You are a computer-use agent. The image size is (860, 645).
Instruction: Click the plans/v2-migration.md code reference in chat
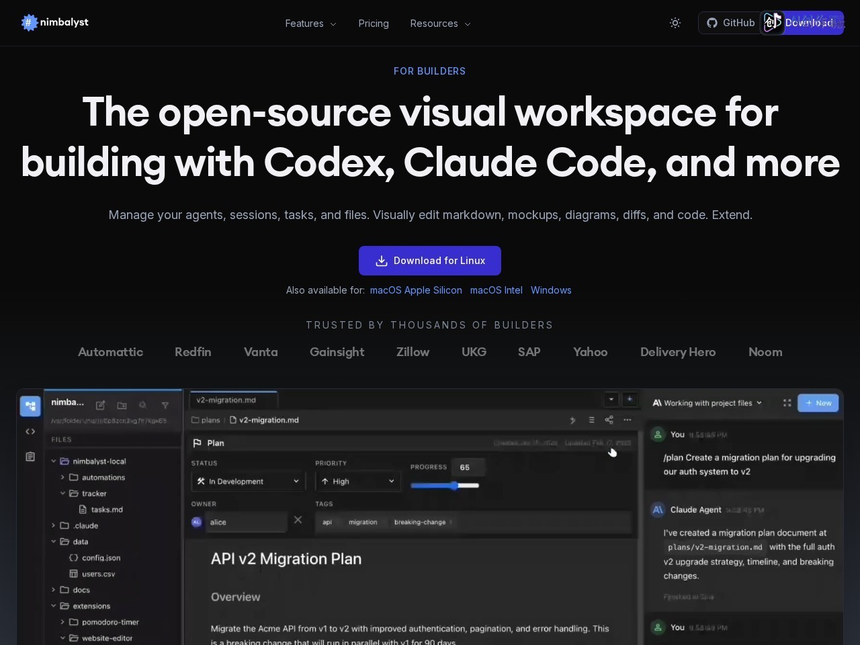(x=715, y=548)
